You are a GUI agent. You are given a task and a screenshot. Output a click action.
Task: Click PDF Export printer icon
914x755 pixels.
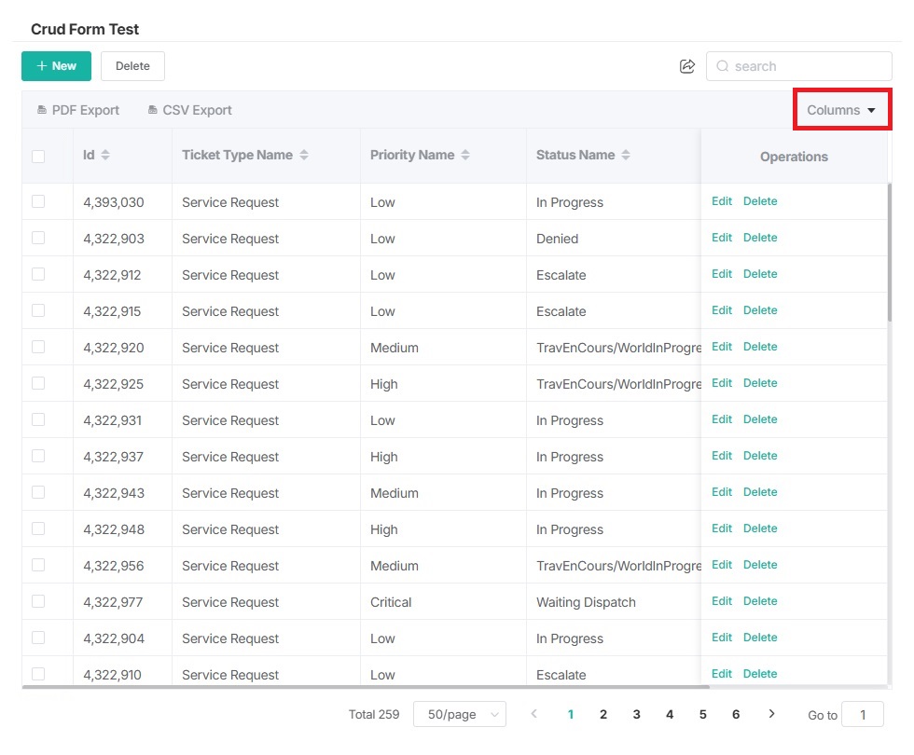(x=42, y=110)
